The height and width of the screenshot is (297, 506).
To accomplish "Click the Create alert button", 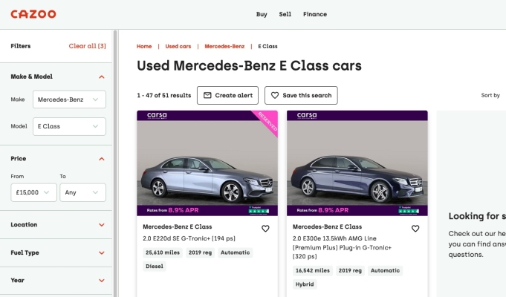I will [227, 96].
